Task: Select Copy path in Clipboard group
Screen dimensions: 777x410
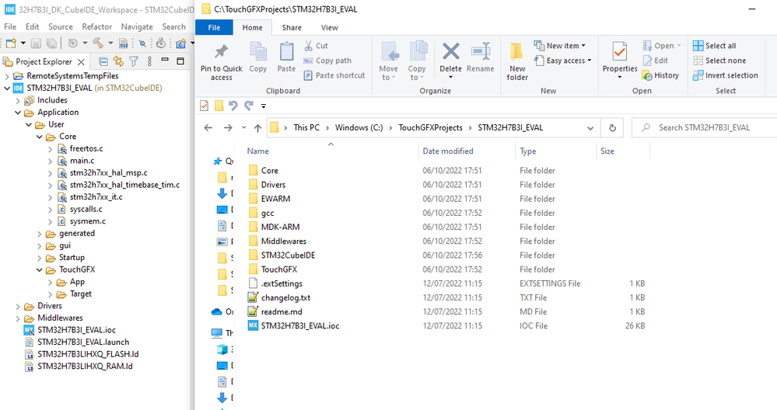Action: click(x=327, y=61)
